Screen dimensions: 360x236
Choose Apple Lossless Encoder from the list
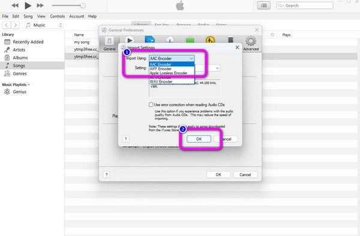click(x=172, y=73)
